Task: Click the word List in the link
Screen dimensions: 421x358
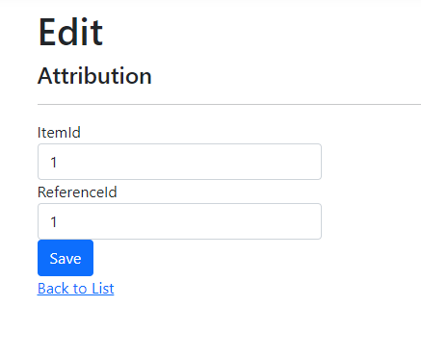Action: click(103, 289)
